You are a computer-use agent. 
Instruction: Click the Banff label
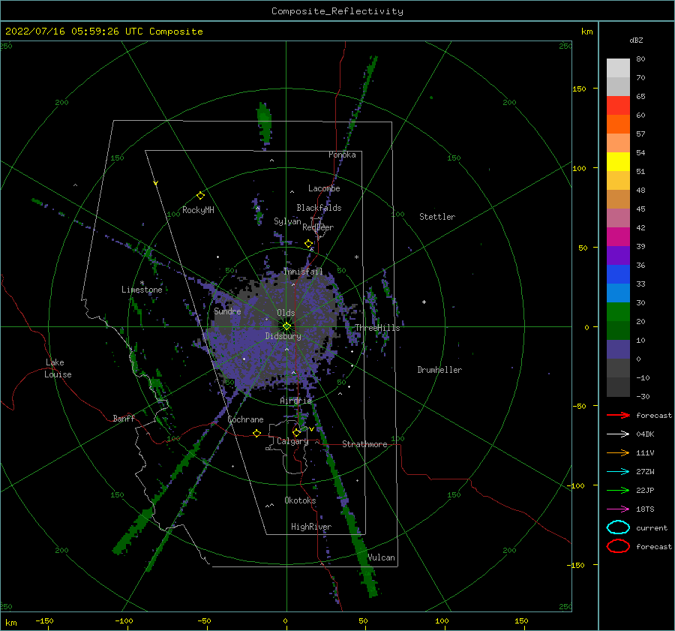124,418
